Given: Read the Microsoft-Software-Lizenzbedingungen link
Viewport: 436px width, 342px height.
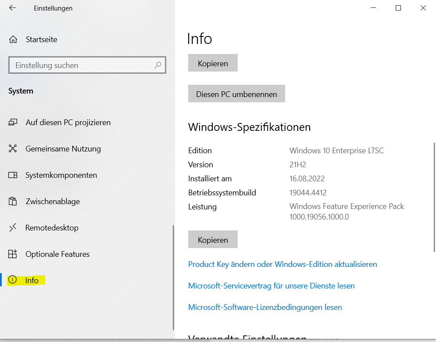Looking at the screenshot, I should pos(265,307).
